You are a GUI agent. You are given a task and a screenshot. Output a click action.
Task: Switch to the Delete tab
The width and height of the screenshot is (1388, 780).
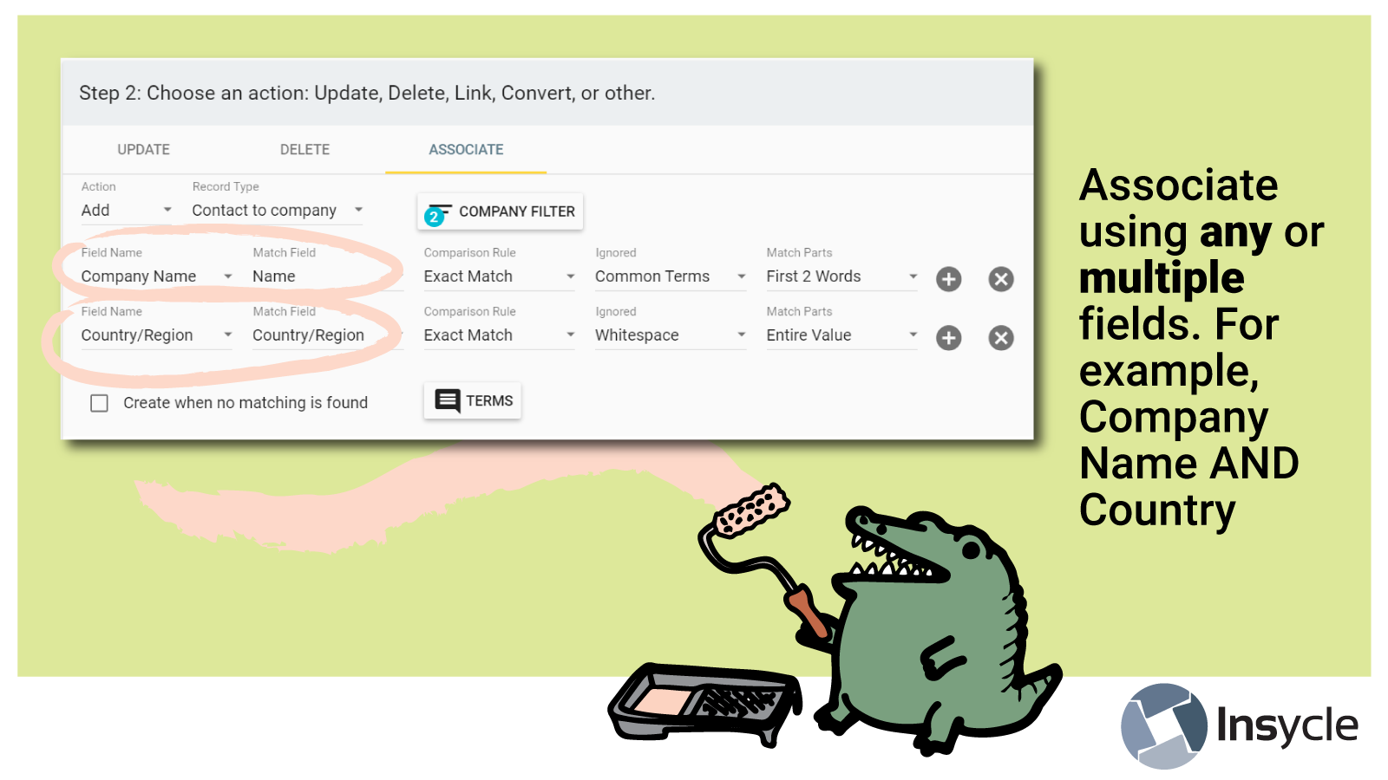(304, 149)
